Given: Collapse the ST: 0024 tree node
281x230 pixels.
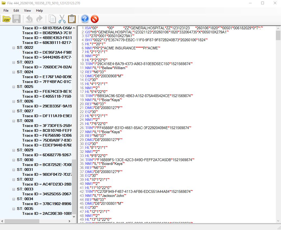Looking at the screenshot, I should pos(14,72).
